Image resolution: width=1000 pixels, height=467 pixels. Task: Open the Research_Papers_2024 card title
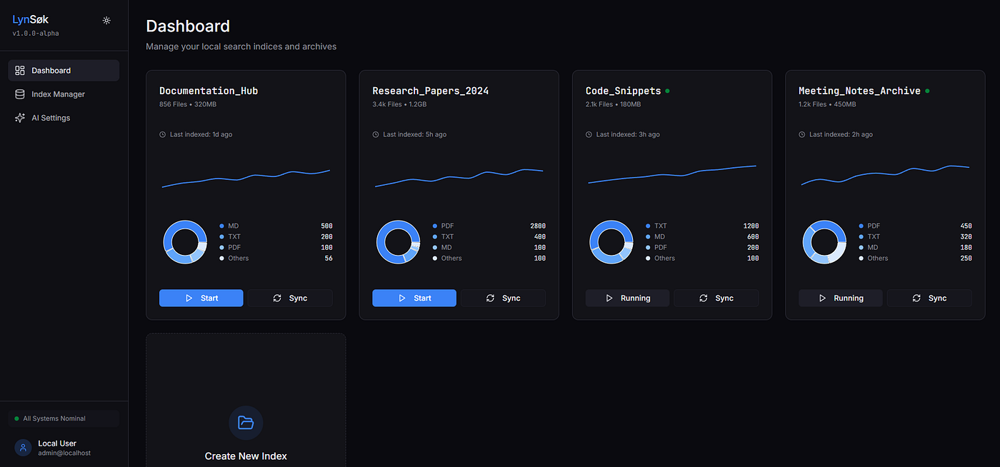point(431,91)
